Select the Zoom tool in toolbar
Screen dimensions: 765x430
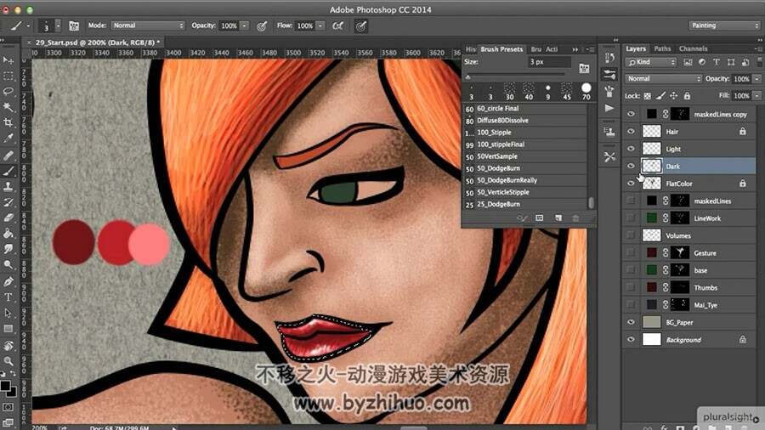pyautogui.click(x=8, y=361)
